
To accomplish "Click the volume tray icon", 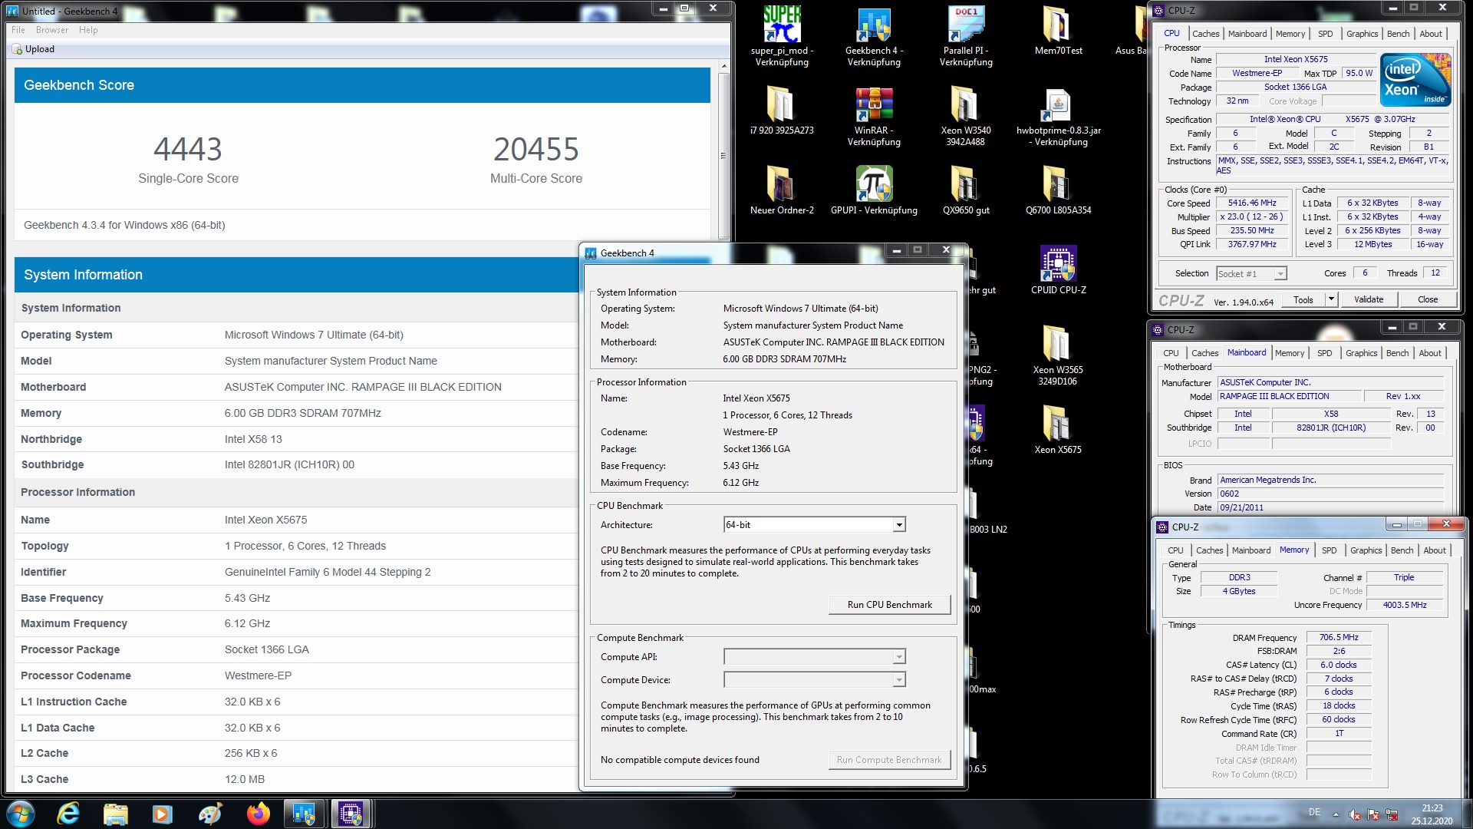I will coord(1355,814).
